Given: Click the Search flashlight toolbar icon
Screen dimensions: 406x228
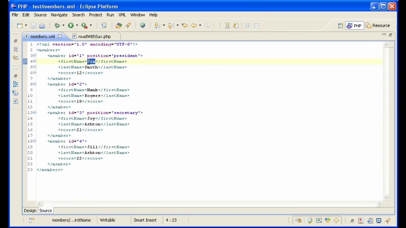Looking at the screenshot, I should (128, 26).
